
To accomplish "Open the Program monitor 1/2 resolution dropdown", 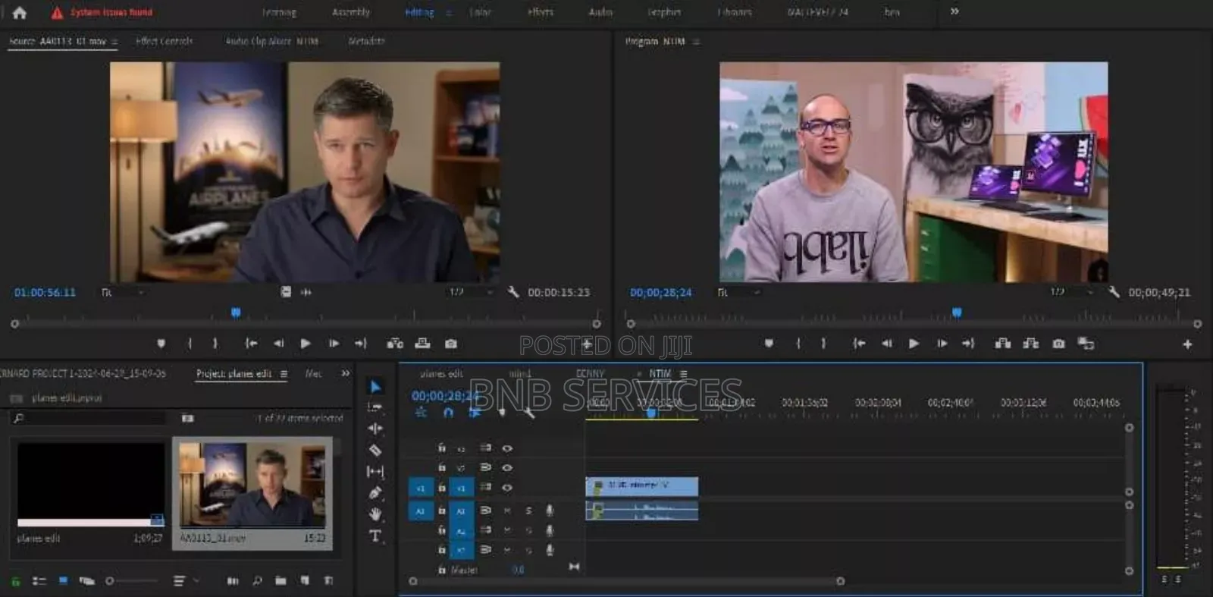I will coord(1072,292).
